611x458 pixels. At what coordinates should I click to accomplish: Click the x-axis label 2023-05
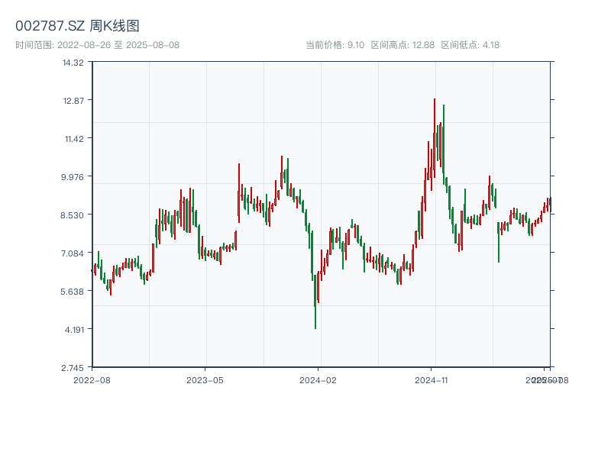[x=205, y=380]
